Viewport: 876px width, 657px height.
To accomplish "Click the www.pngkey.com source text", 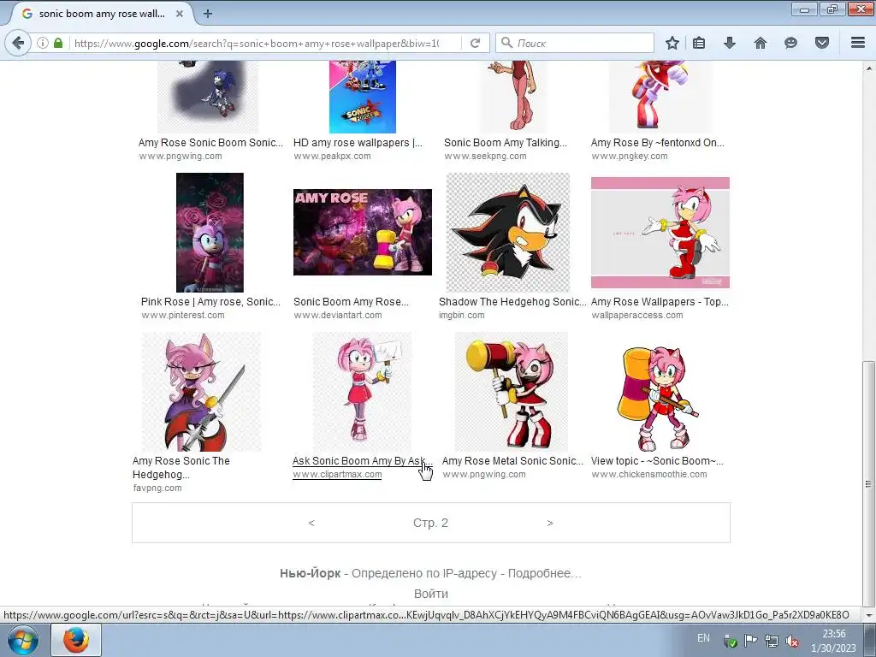I will pos(630,156).
